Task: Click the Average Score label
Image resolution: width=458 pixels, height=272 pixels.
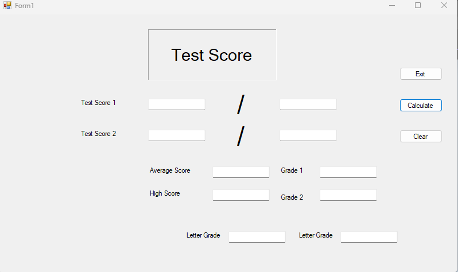Action: (x=170, y=170)
